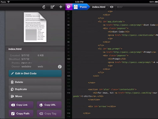Image resolution: width=158 pixels, height=119 pixels.
Task: Open the edit list icon in toolbar
Action: [x=52, y=7]
